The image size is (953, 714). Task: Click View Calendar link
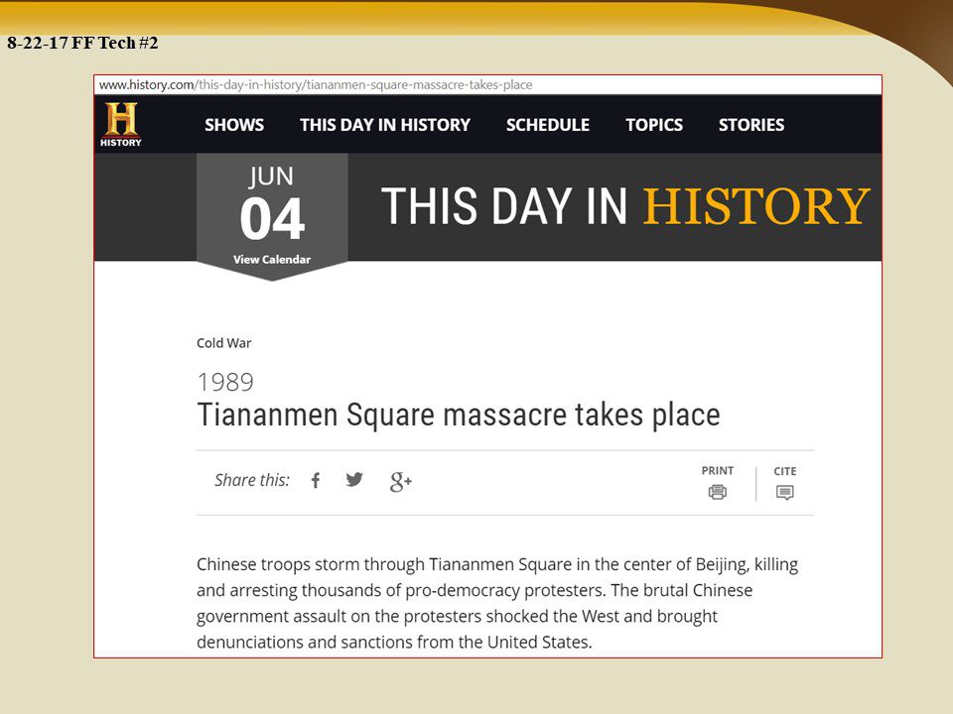tap(272, 259)
